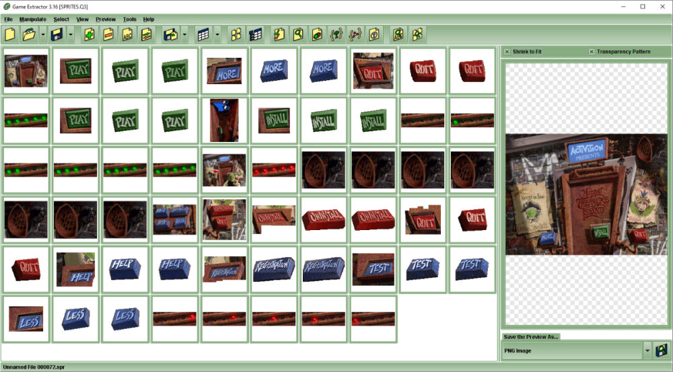Open the Manipulate menu

[x=32, y=20]
